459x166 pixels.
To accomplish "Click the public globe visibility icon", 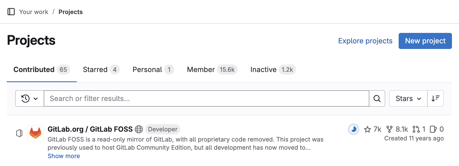I will (x=139, y=129).
